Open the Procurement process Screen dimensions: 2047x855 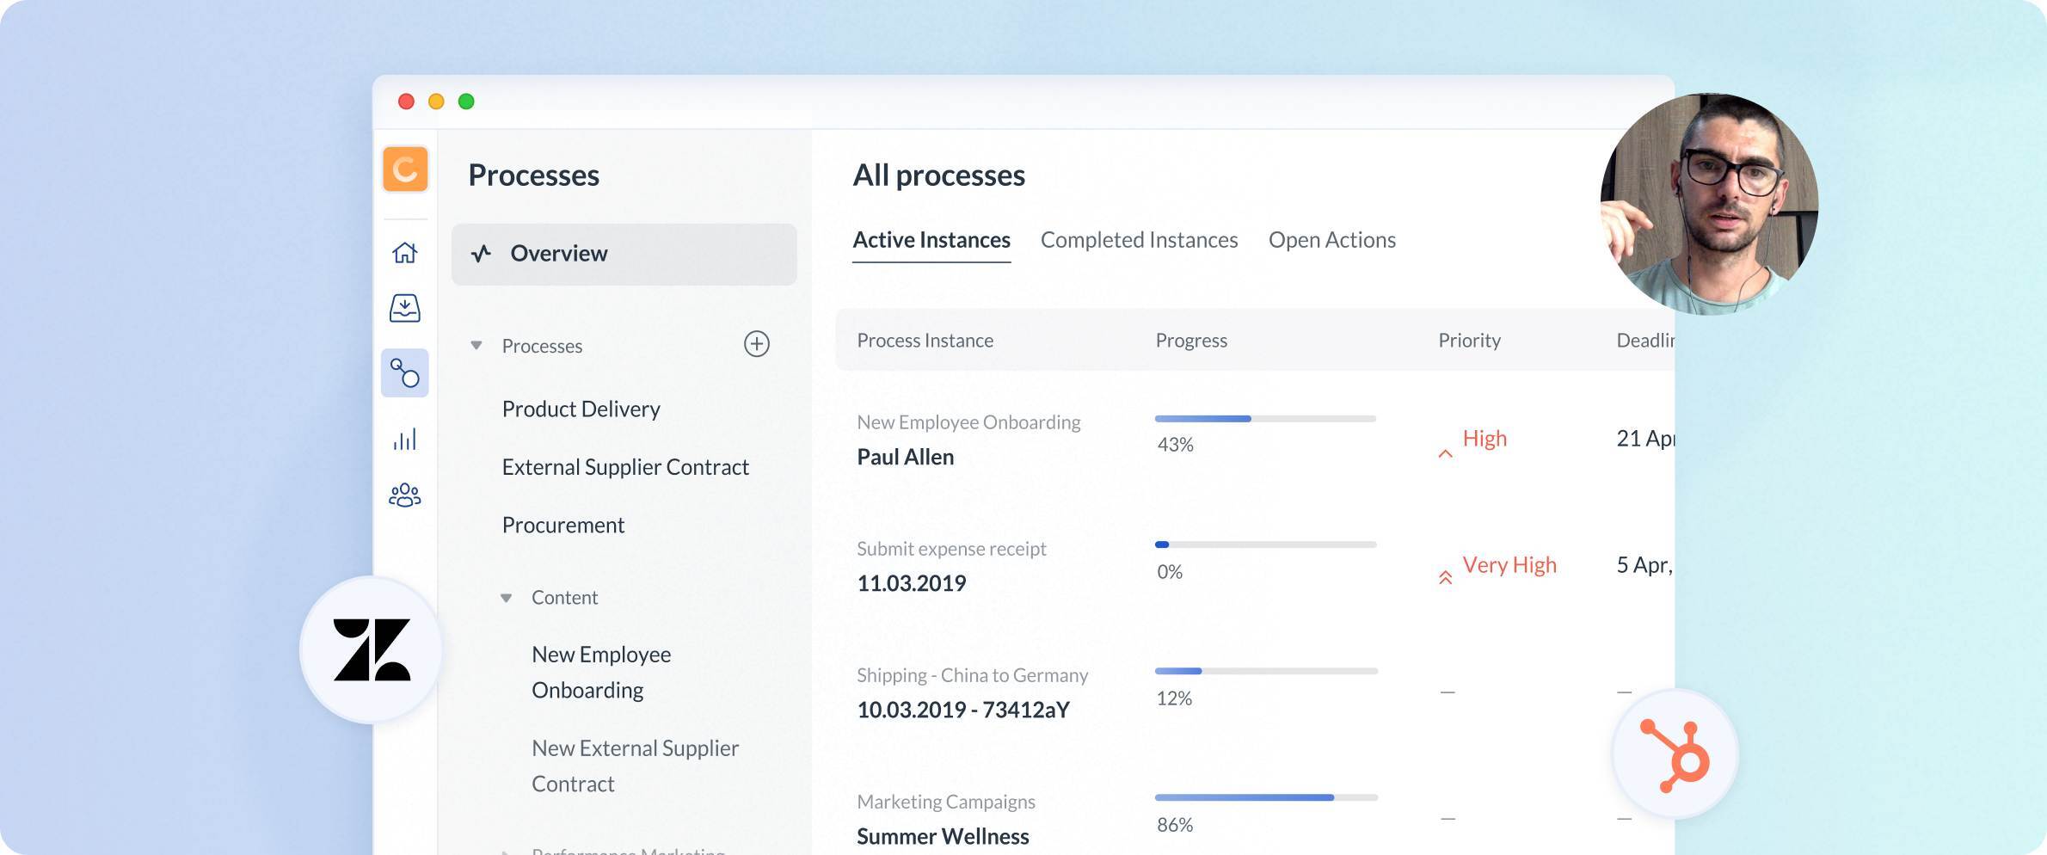[563, 525]
